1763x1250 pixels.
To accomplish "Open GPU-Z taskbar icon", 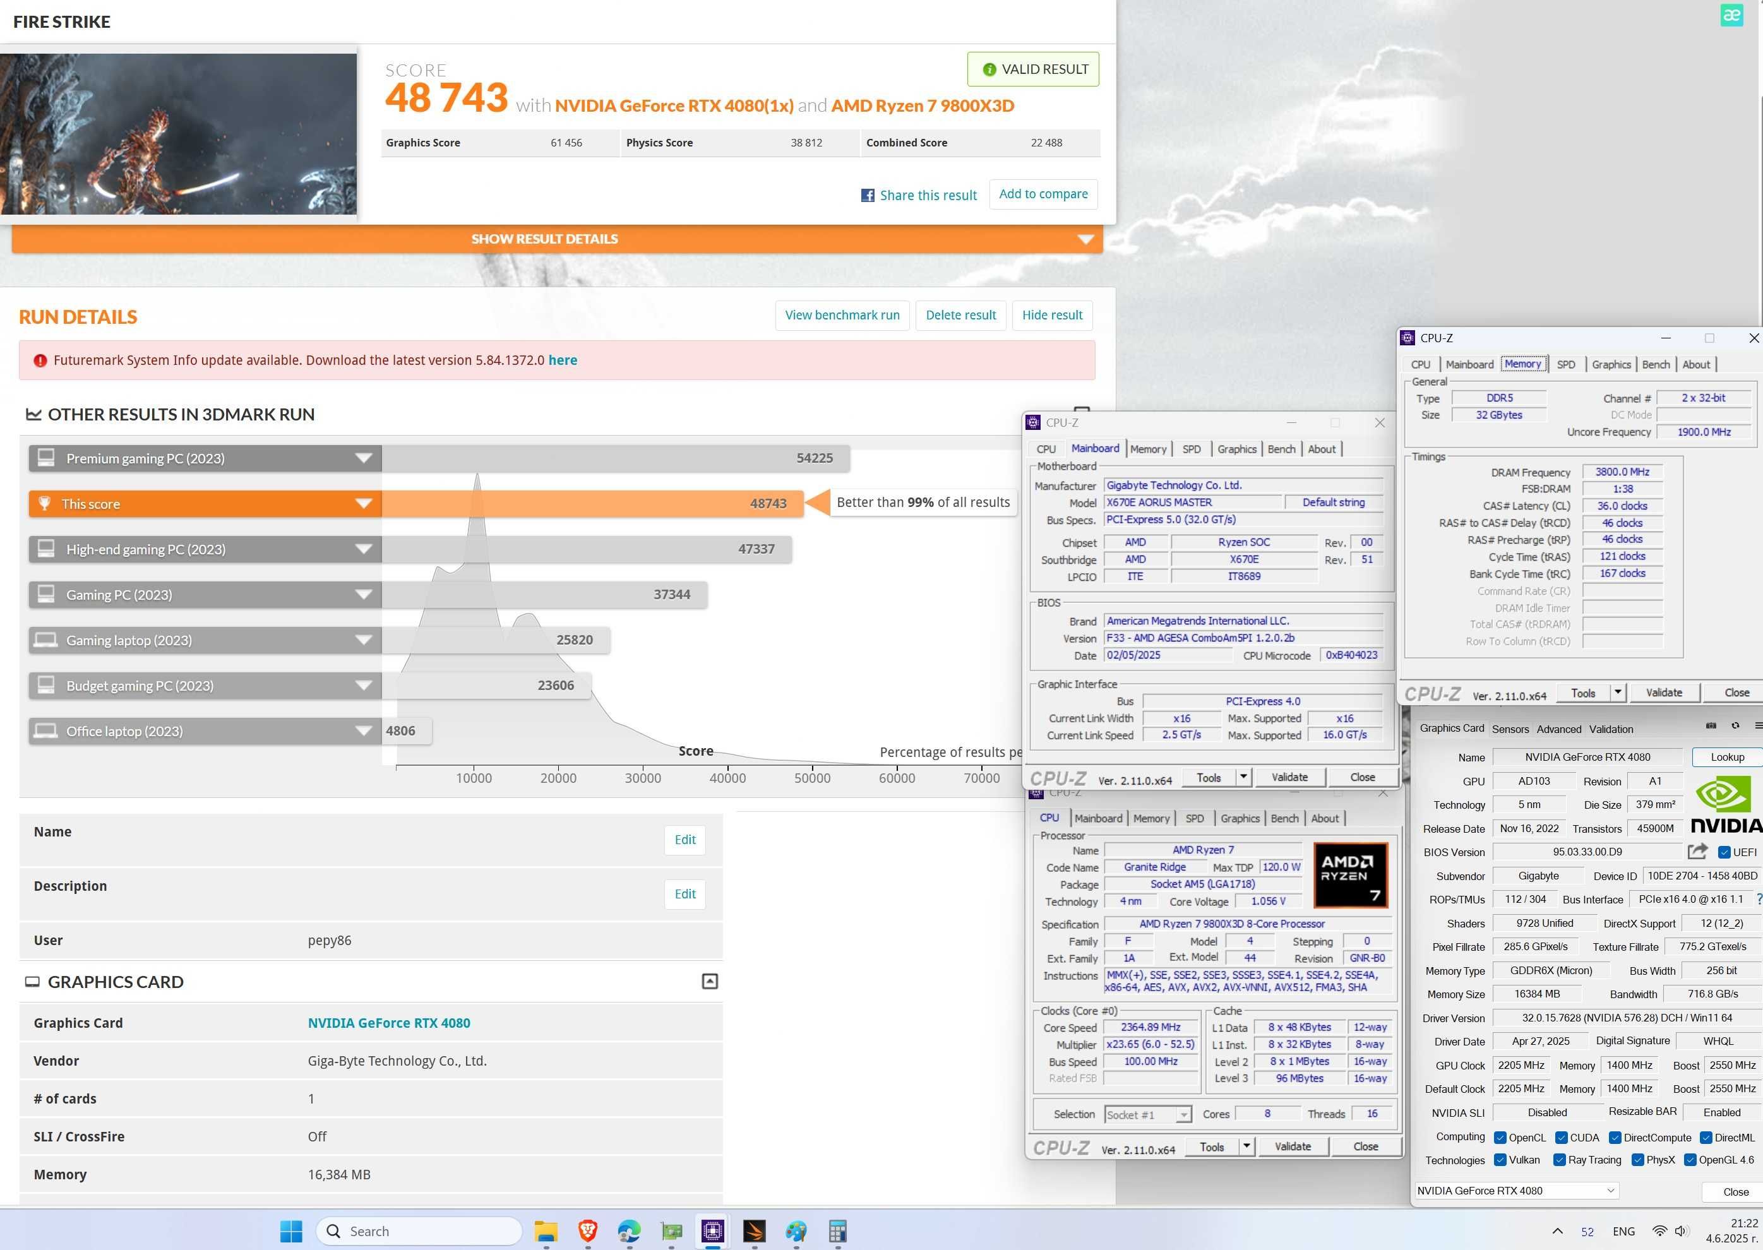I will coord(671,1232).
